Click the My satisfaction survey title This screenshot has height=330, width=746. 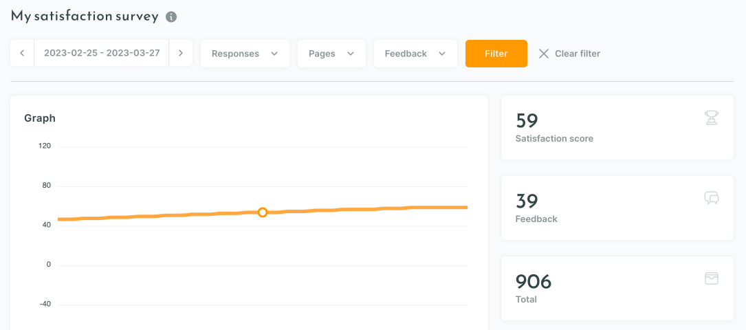pos(85,16)
